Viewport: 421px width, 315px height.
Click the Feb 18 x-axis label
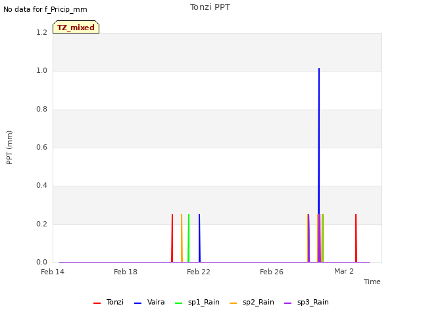tap(126, 272)
